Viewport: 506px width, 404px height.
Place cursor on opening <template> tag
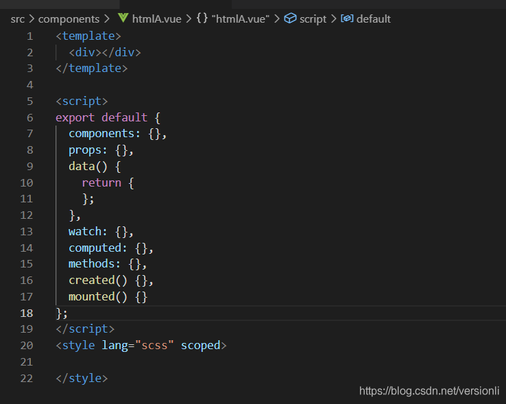pos(88,36)
